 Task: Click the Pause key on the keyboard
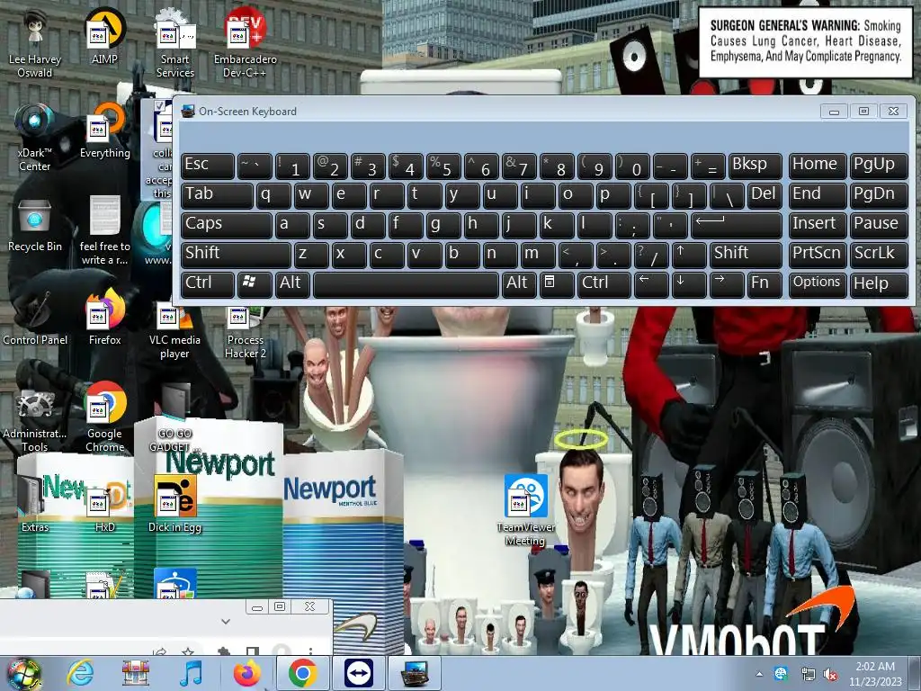(879, 224)
